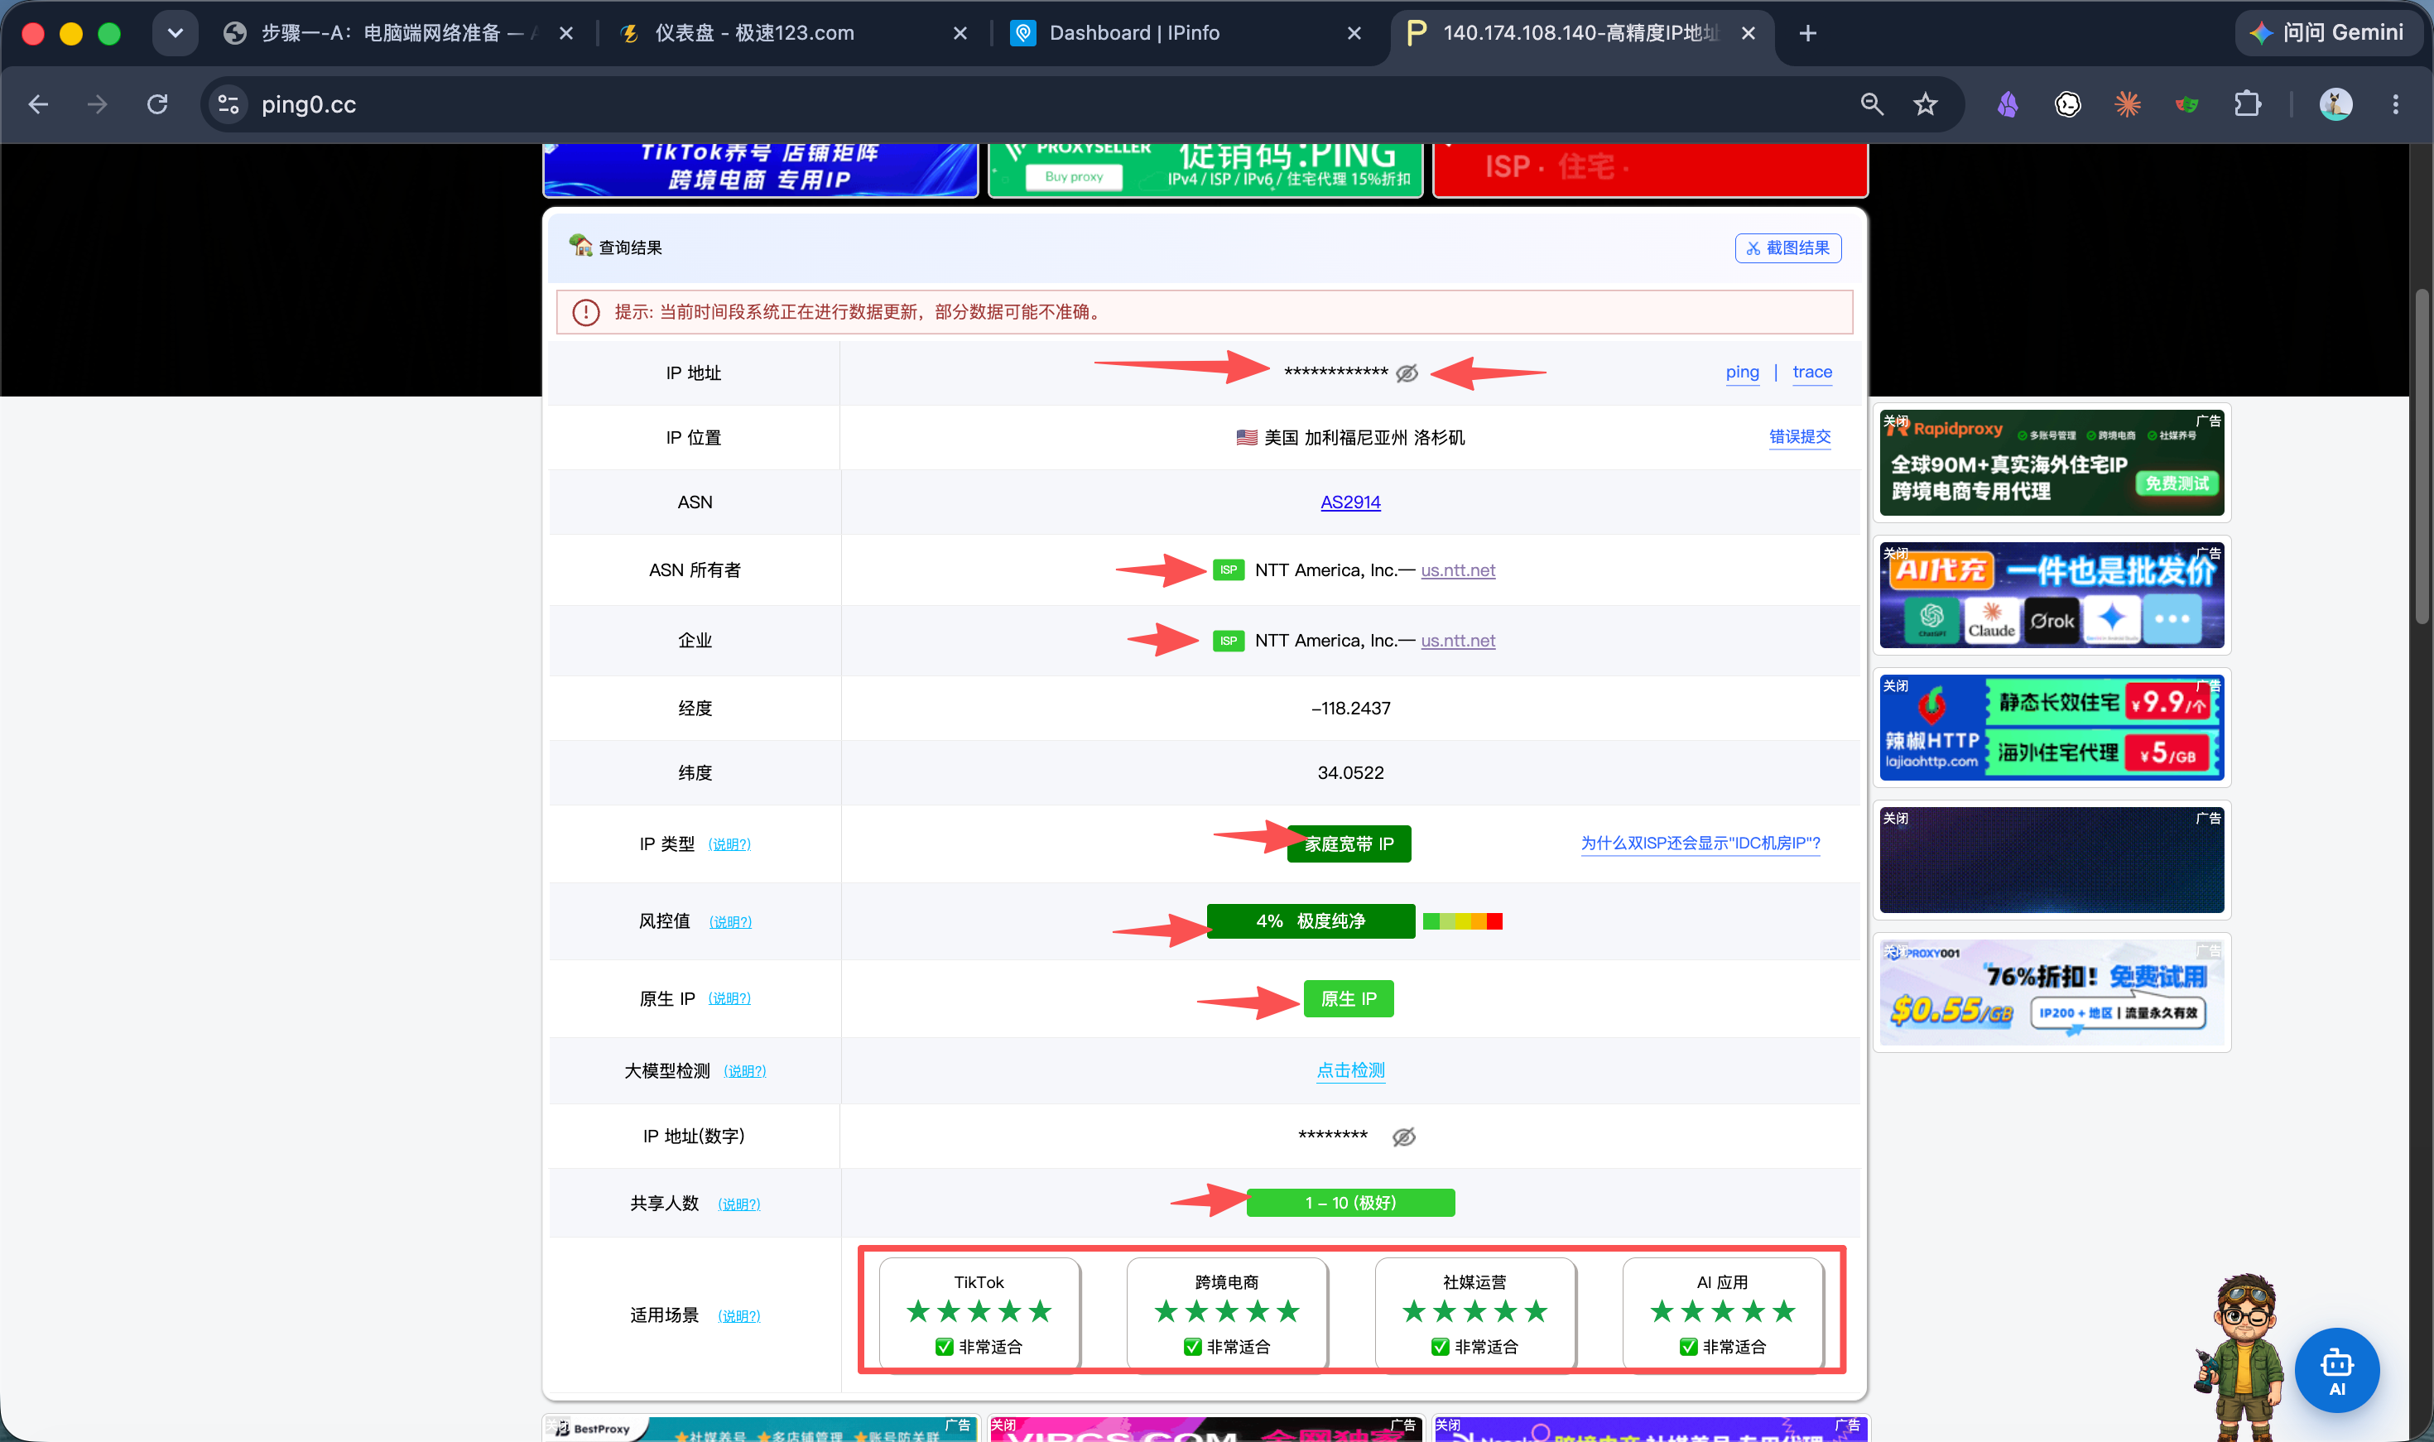
Task: Click the page vertical scrollbar
Action: 2422,457
